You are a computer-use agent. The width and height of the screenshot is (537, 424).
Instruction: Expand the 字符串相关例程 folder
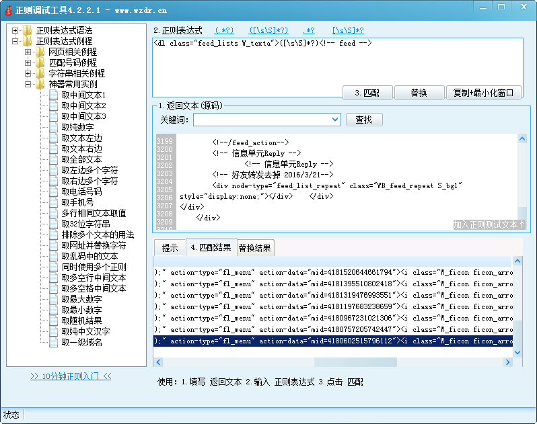pos(28,73)
